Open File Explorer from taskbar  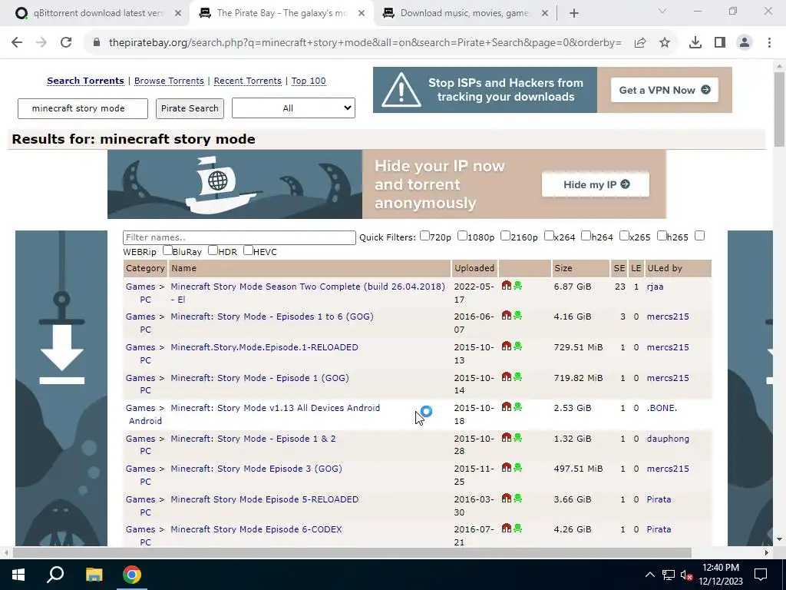pos(94,575)
